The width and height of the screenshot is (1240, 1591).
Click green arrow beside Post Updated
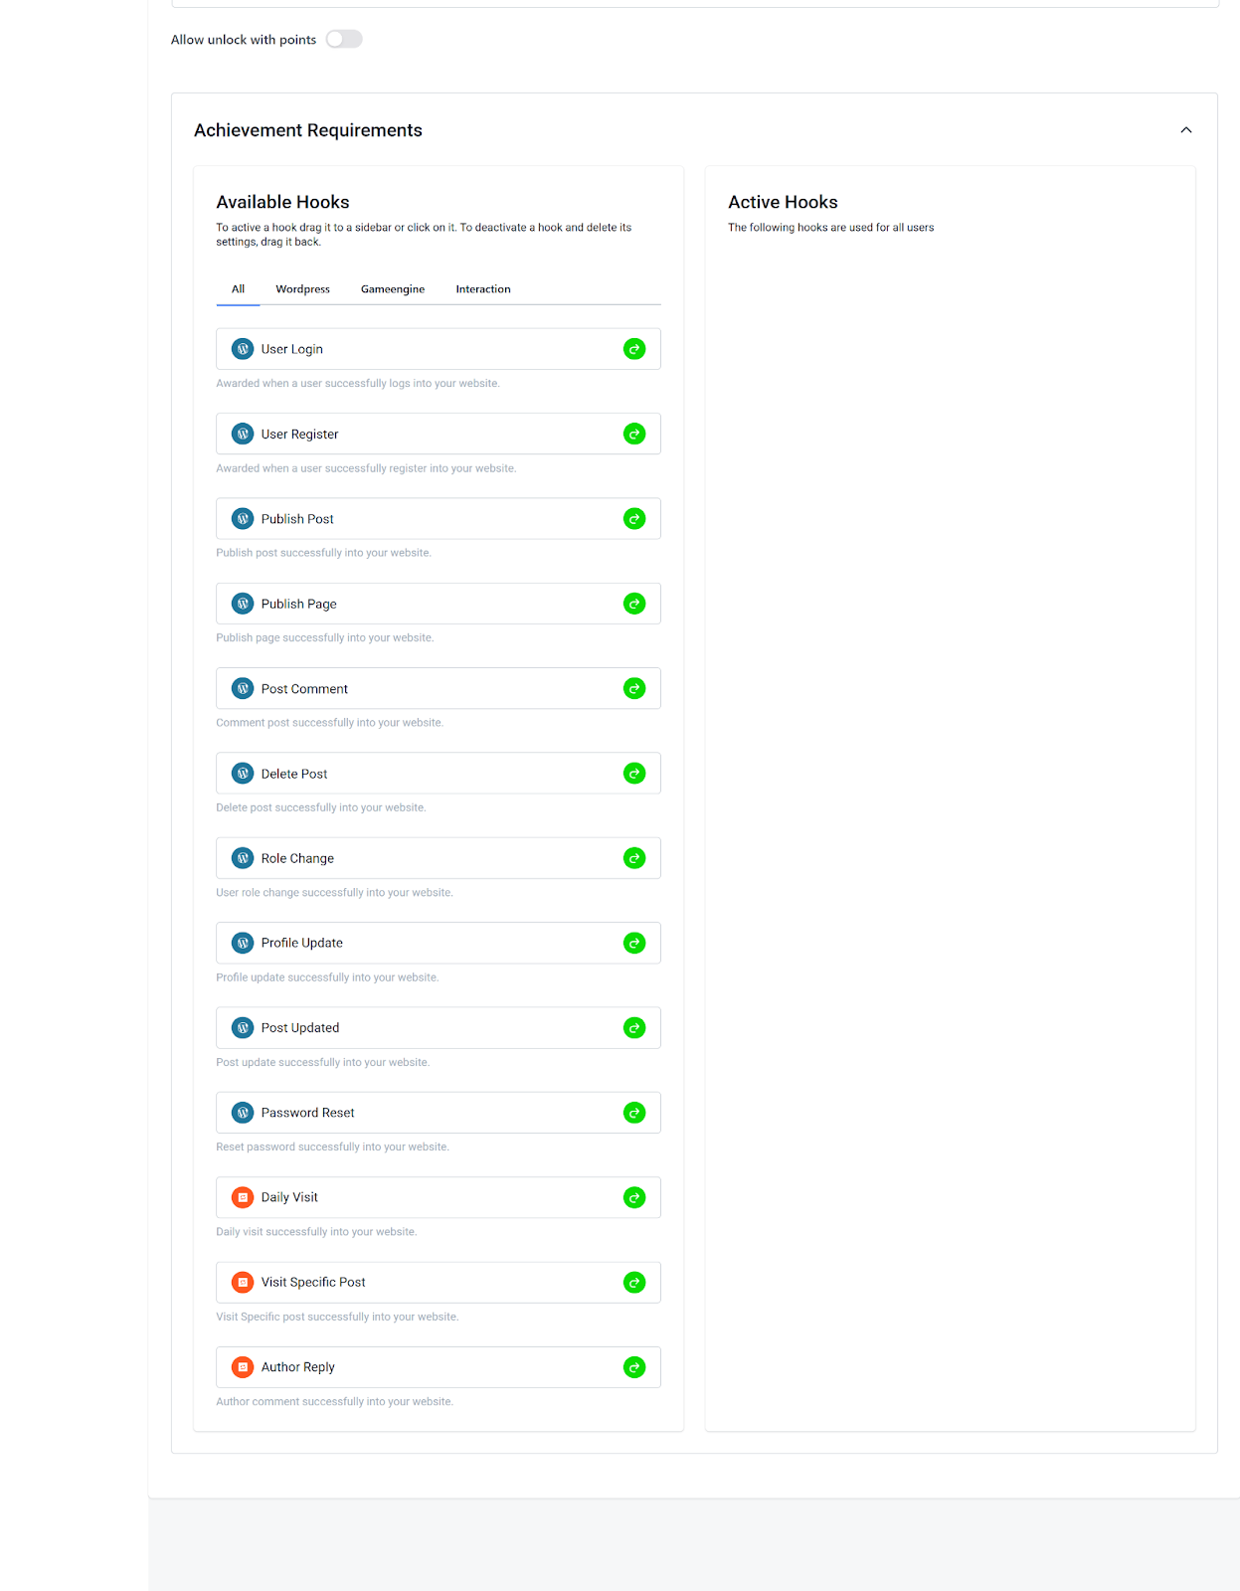pyautogui.click(x=634, y=1028)
